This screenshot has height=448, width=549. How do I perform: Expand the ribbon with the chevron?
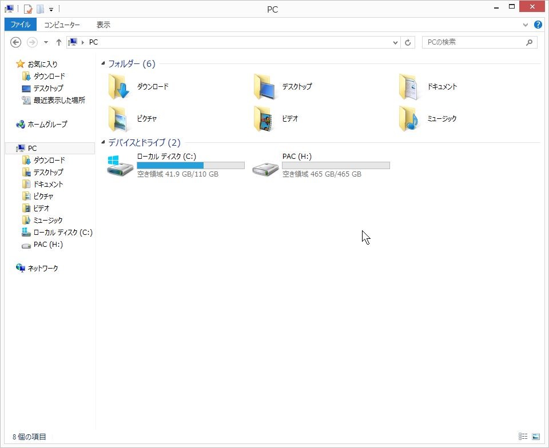click(x=525, y=25)
